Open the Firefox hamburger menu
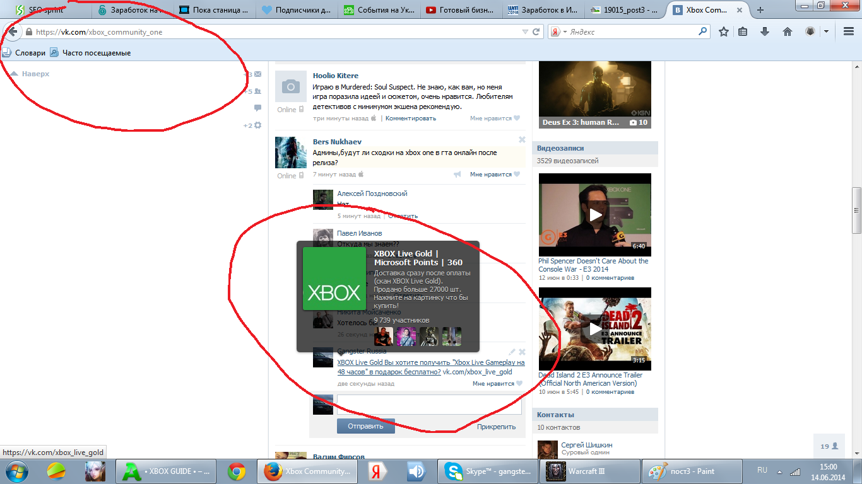The height and width of the screenshot is (484, 862). [849, 32]
